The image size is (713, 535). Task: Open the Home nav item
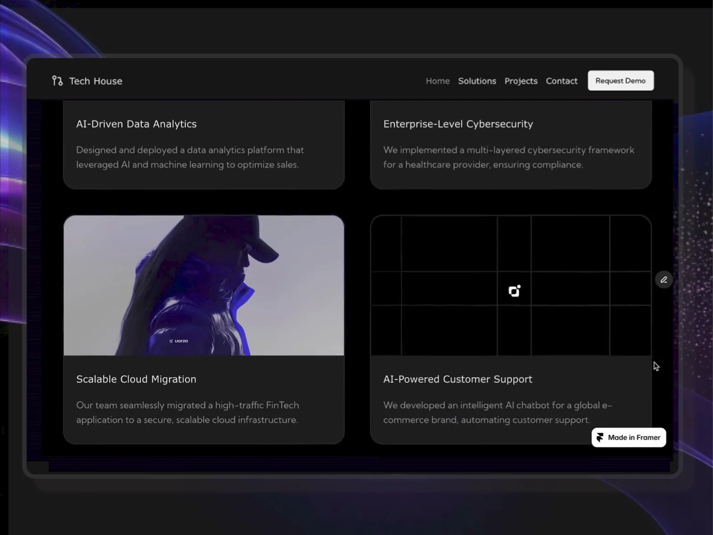(x=438, y=81)
